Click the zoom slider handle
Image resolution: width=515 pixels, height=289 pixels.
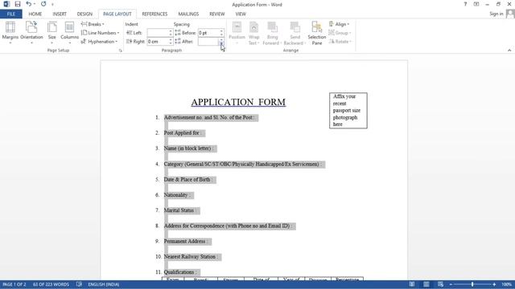click(472, 284)
